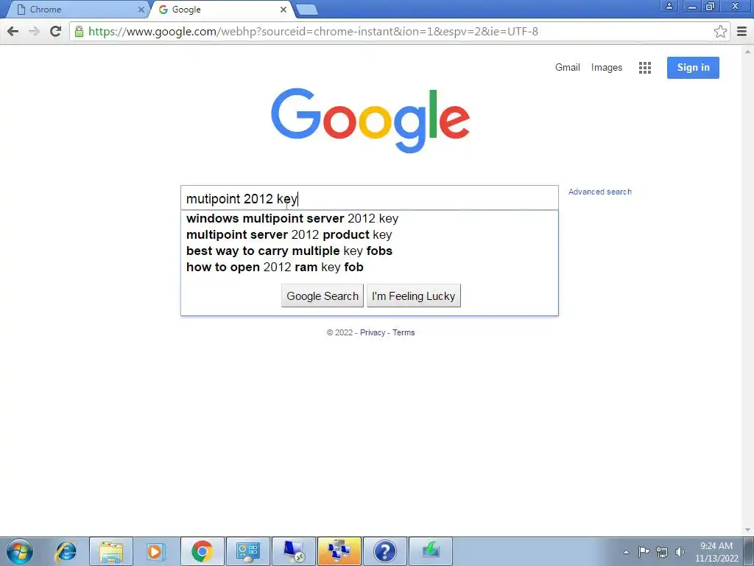This screenshot has height=566, width=754.
Task: Open the Chrome hamburger menu
Action: tap(741, 32)
